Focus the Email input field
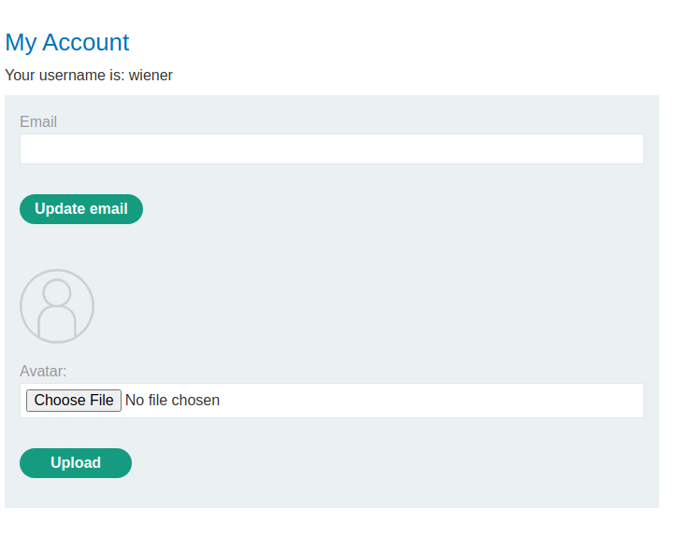 click(x=331, y=149)
